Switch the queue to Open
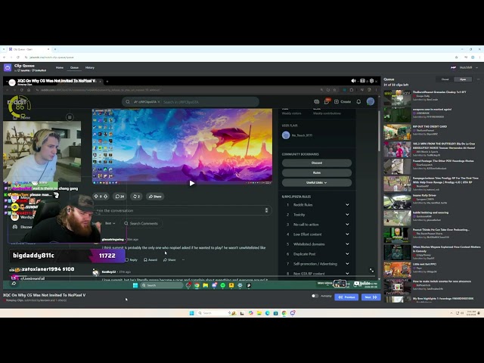The height and width of the screenshot is (363, 484). 463,79
